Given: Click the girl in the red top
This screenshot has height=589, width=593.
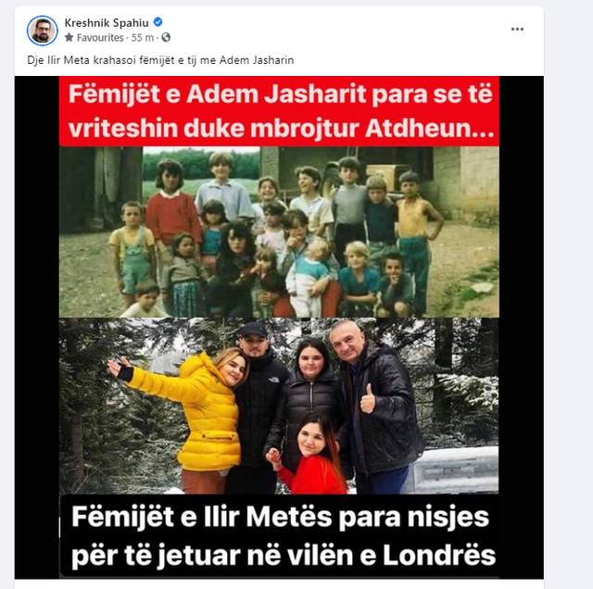Looking at the screenshot, I should pos(312,456).
